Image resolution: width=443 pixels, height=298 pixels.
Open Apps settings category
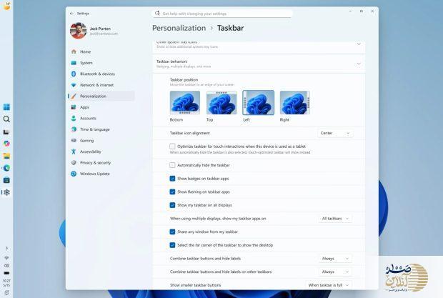coord(101,107)
